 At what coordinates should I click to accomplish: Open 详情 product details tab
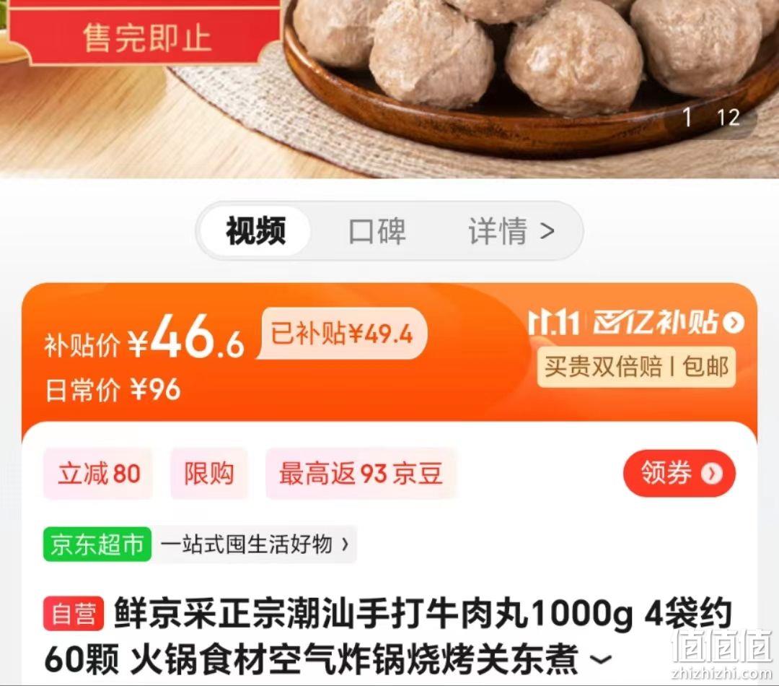[497, 231]
